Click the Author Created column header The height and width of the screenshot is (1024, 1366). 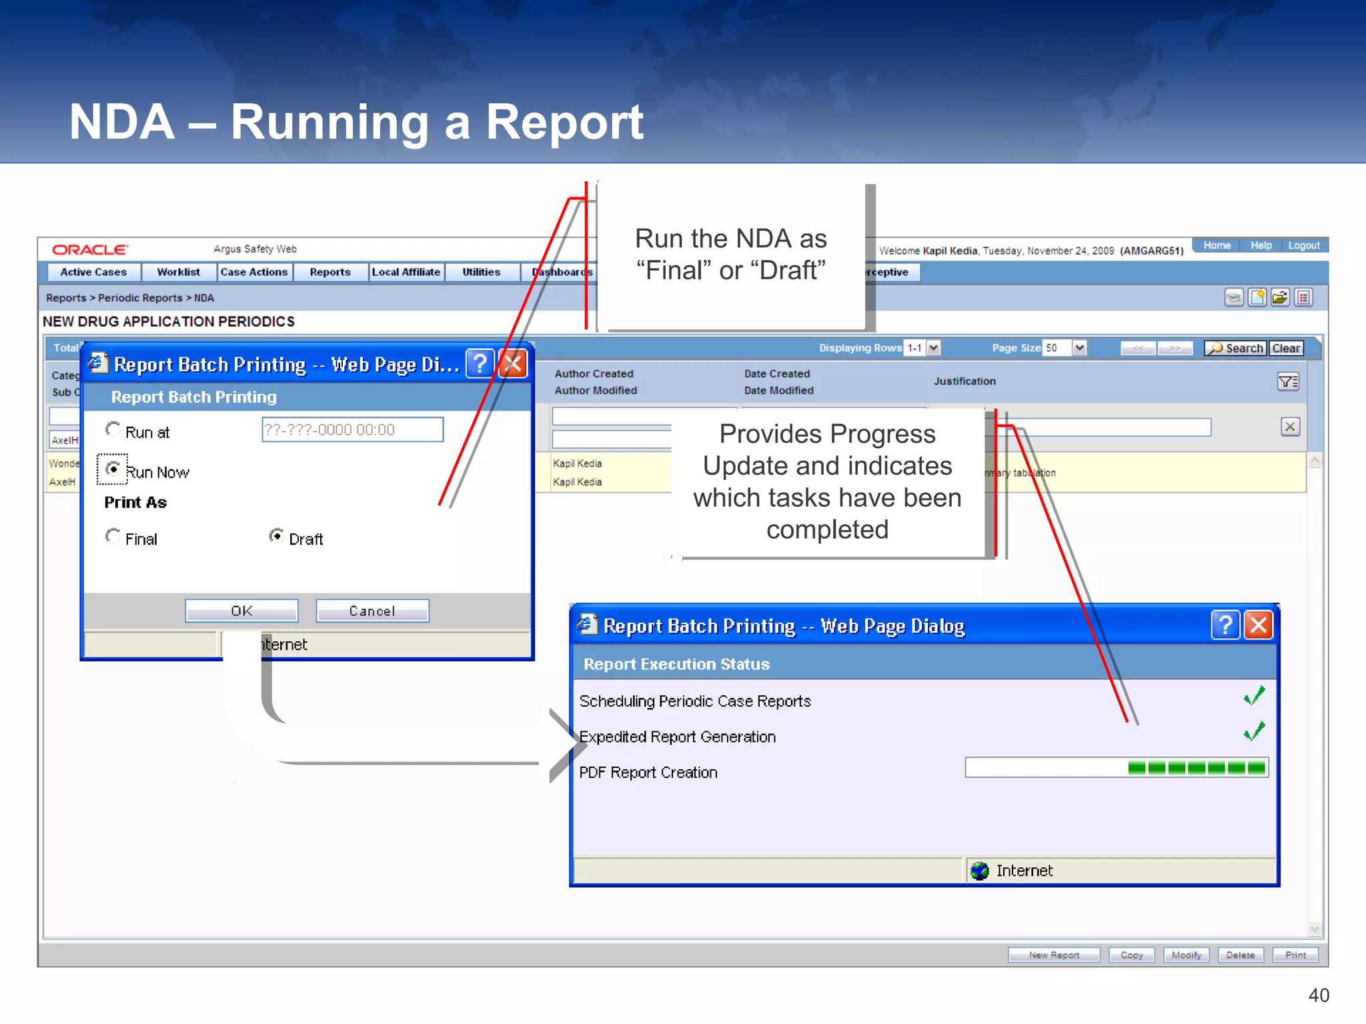[x=594, y=374]
